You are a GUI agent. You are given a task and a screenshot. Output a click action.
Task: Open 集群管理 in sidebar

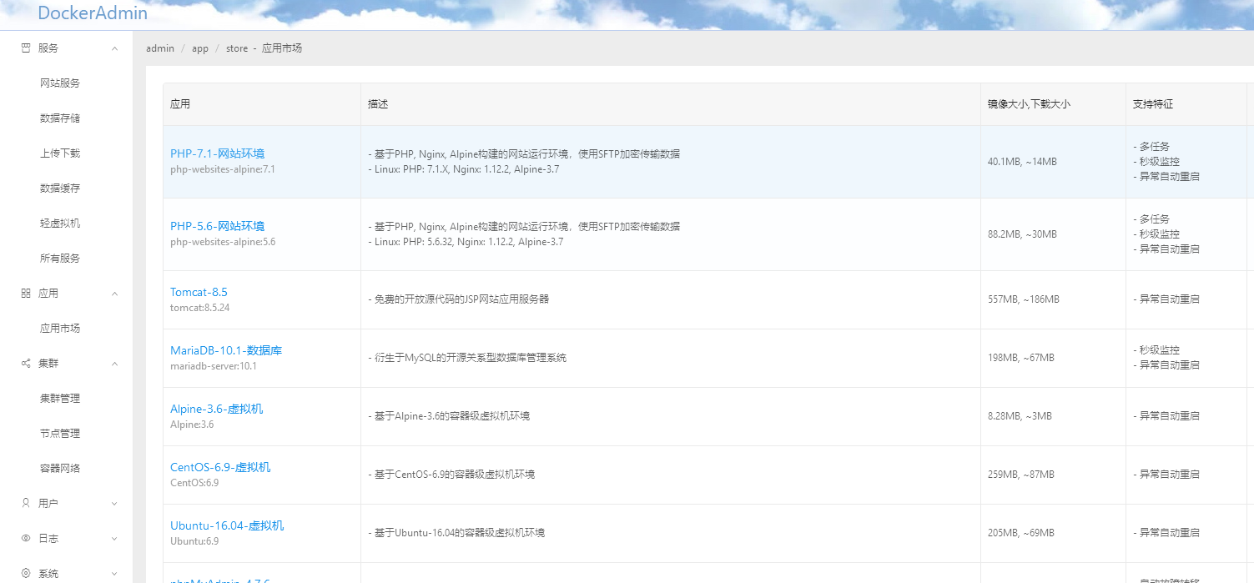tap(60, 399)
